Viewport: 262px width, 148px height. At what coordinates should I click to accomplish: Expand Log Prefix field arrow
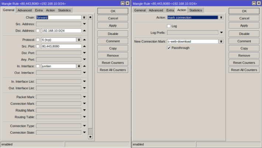221,33
